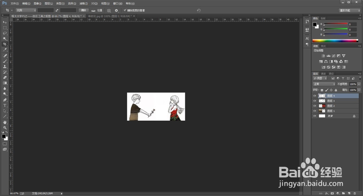Select the Dodge tool
Image resolution: width=363 pixels, height=196 pixels.
(5, 94)
